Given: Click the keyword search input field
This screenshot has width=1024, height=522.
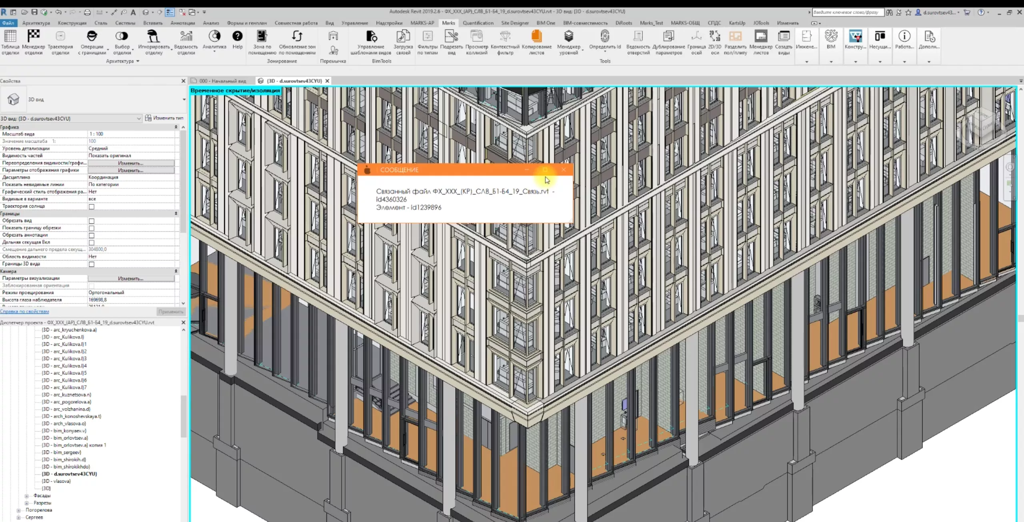Looking at the screenshot, I should (847, 12).
